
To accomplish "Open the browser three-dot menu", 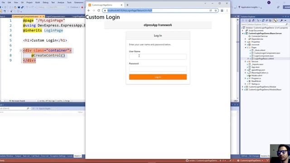I will tap(227, 10).
